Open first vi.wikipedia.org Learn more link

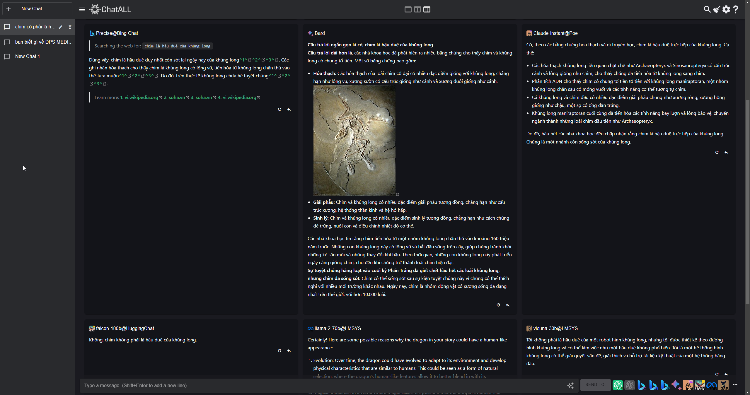pos(141,97)
